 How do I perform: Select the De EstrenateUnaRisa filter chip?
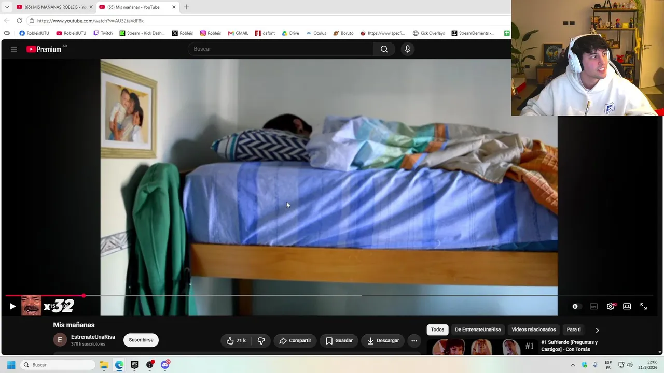478,329
